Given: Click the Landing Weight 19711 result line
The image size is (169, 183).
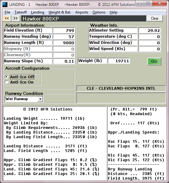Looking at the screenshot, I should (44, 119).
